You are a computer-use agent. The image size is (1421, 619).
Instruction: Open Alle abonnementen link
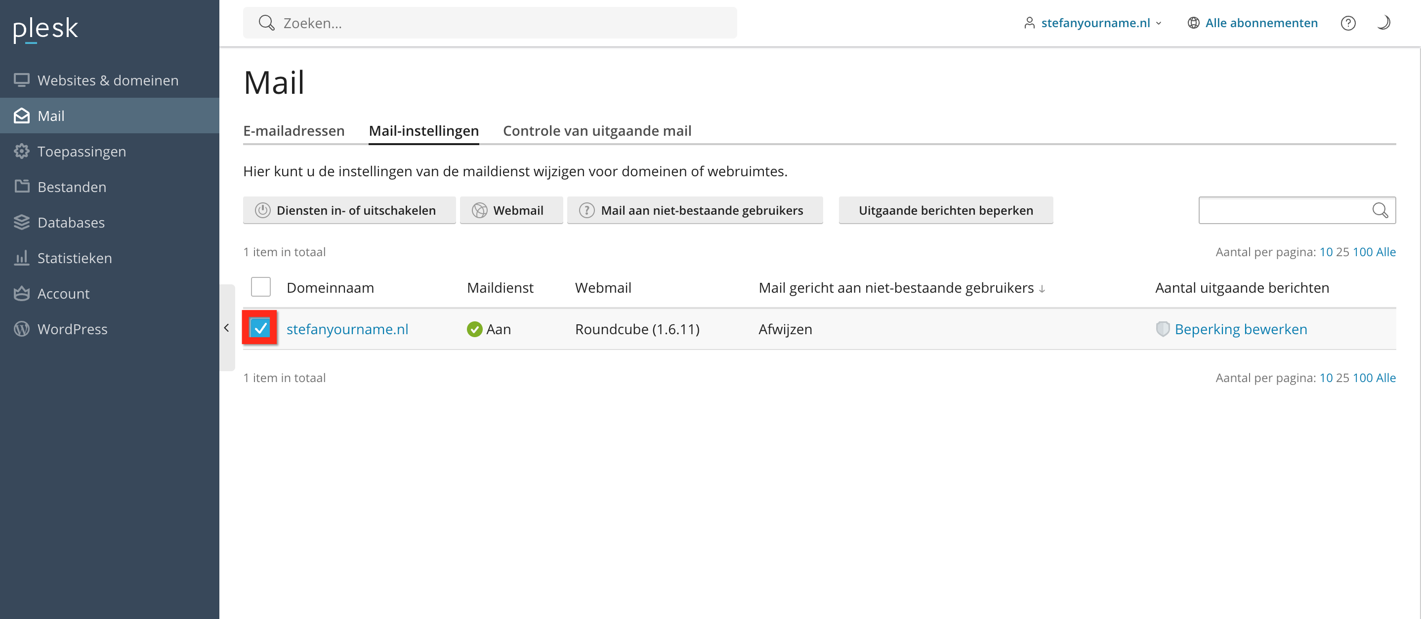pyautogui.click(x=1260, y=23)
